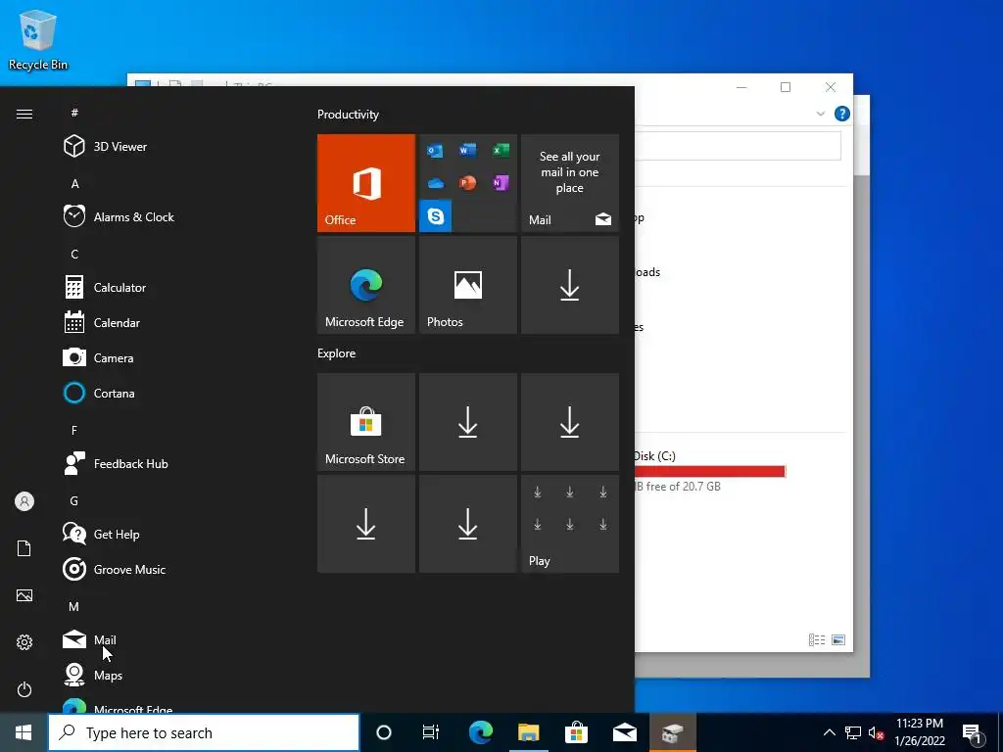
Task: Switch File Explorer to details view icon
Action: pyautogui.click(x=817, y=639)
